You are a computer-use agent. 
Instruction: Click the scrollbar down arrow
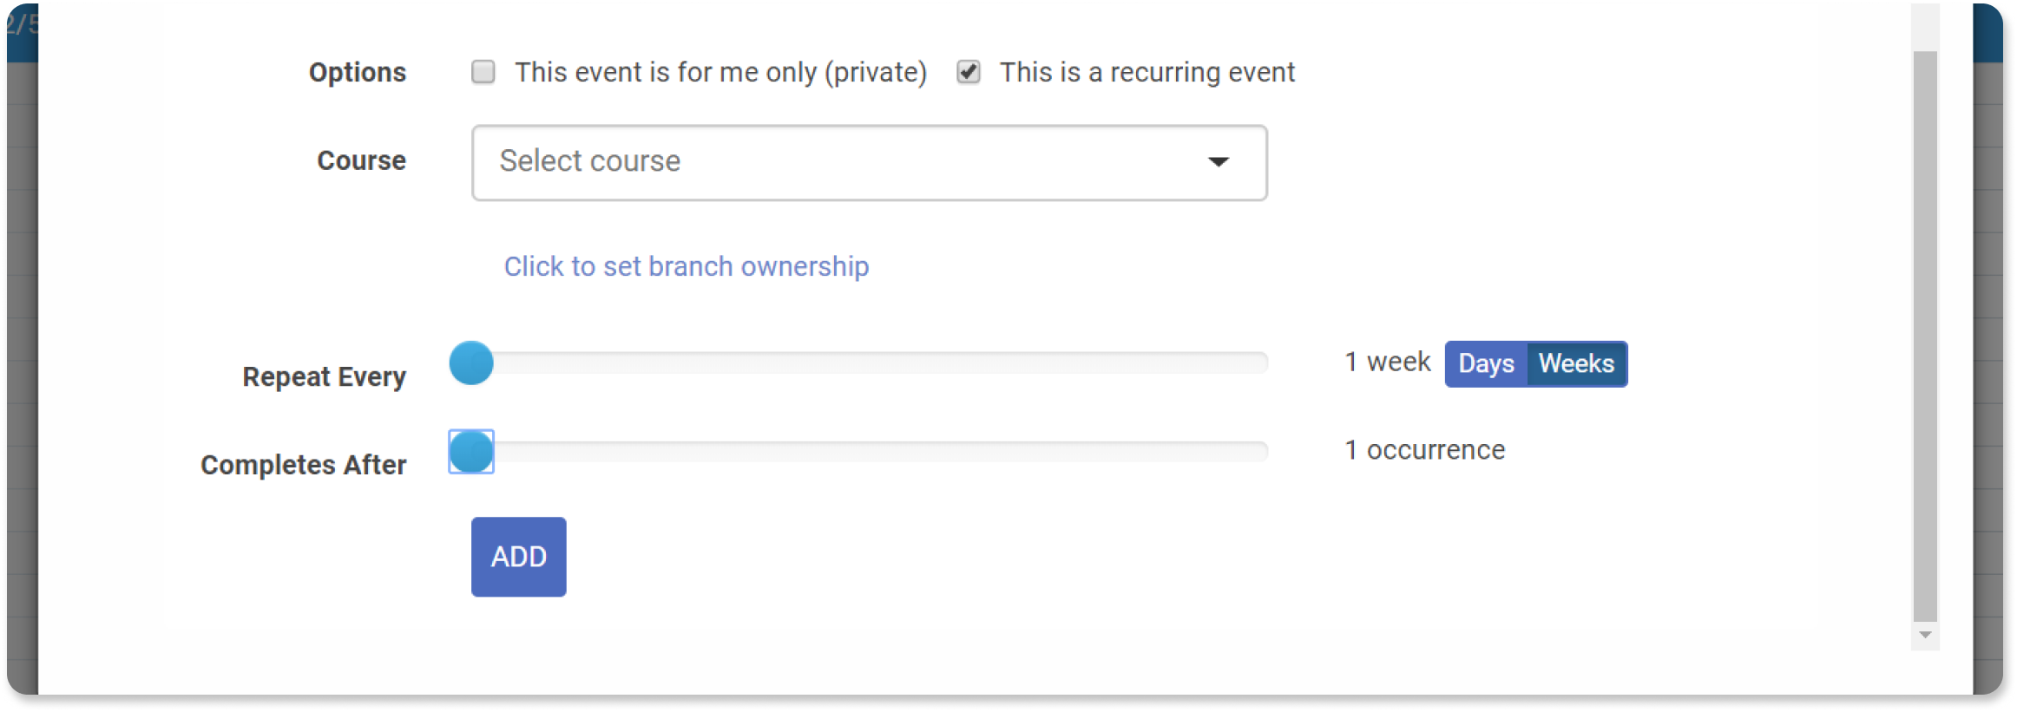tap(1925, 636)
